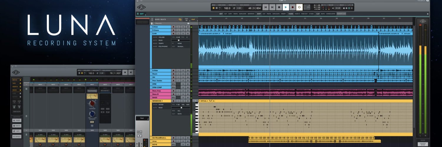Click the Record button in the transport
Screen dimensions: 442x147
pos(292,7)
